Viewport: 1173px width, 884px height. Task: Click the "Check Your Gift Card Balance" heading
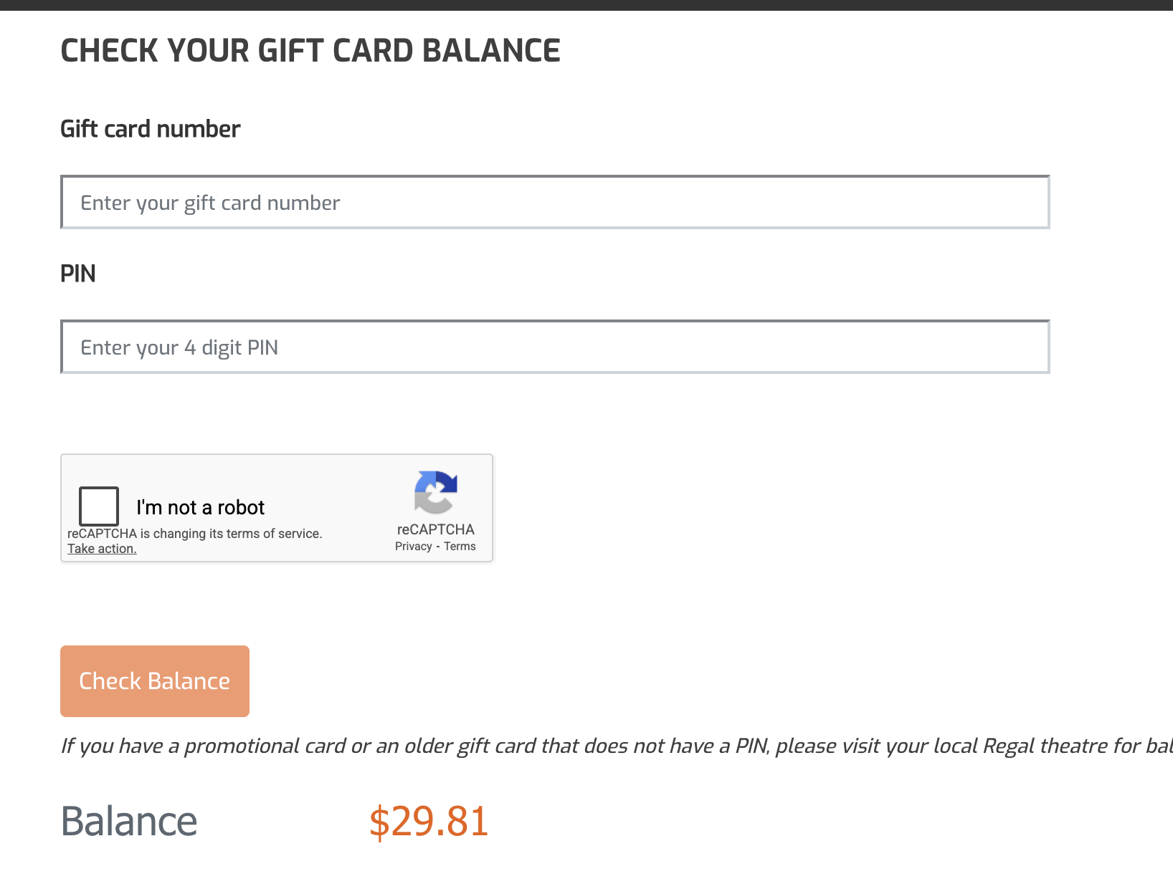(310, 51)
